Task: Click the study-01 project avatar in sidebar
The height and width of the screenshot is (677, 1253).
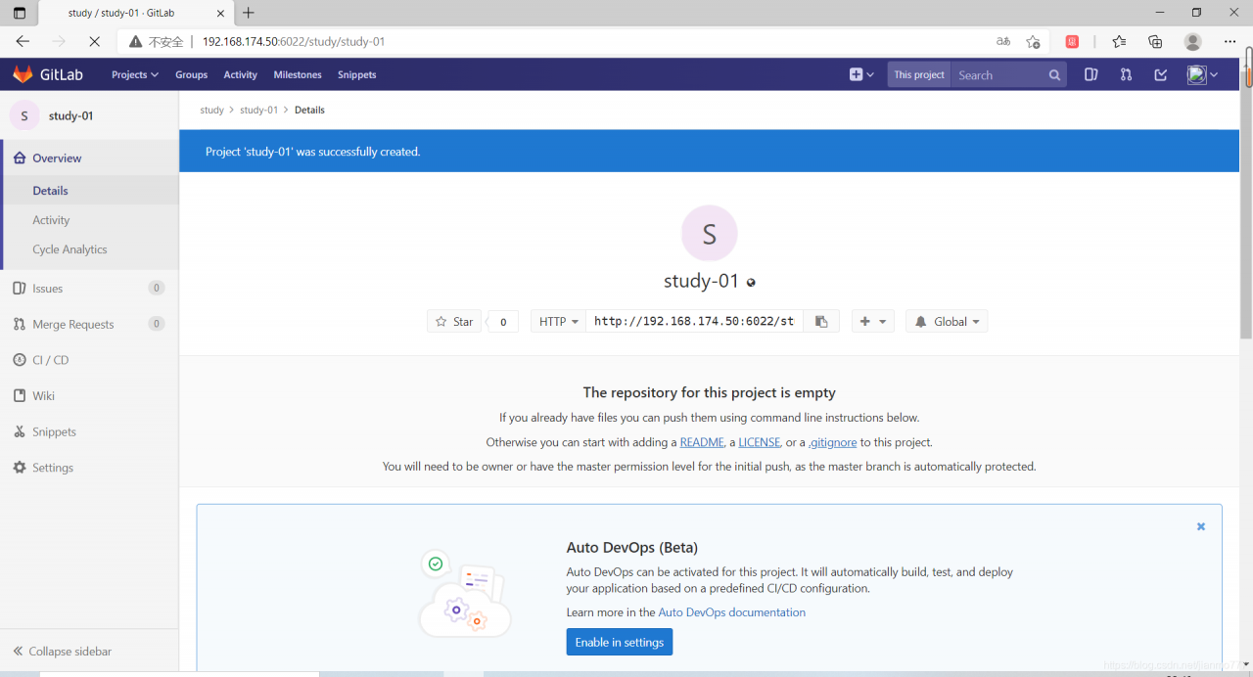Action: (24, 115)
